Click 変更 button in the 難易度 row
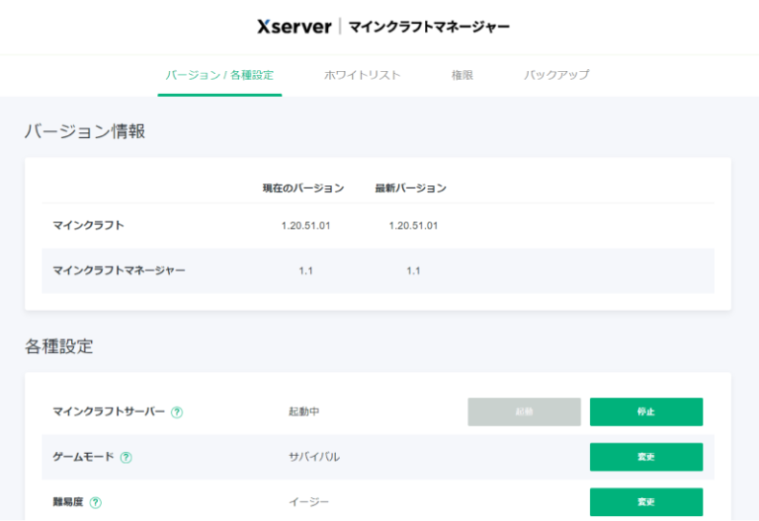 (645, 502)
